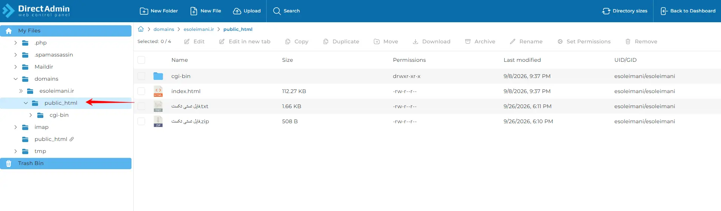The image size is (721, 211).
Task: Click the Search magnifier icon
Action: click(x=277, y=11)
